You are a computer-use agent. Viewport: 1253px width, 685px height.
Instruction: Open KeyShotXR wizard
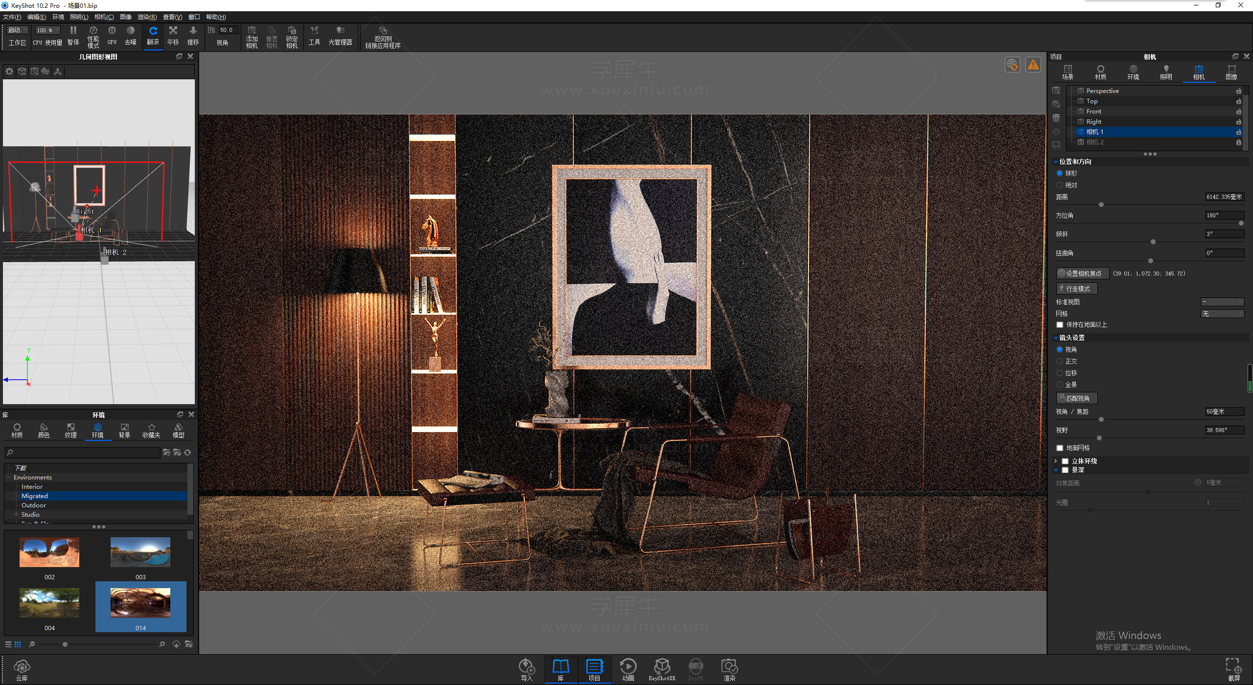click(x=662, y=670)
